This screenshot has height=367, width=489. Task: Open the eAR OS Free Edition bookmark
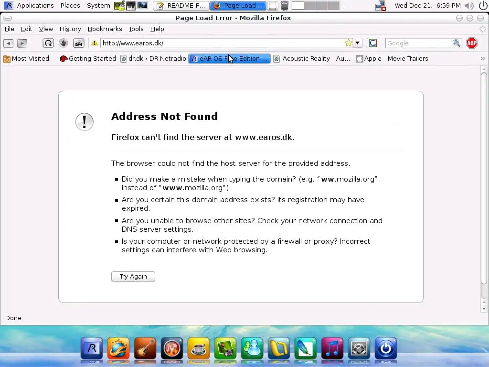pos(229,59)
